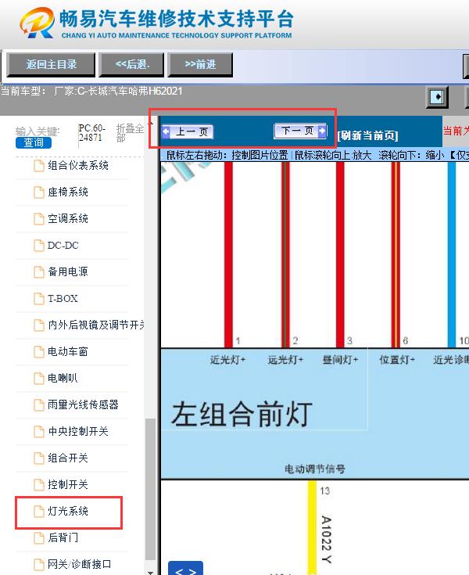The height and width of the screenshot is (575, 469).
Task: Click the page icon beside 电动车窗
Action: 39,352
